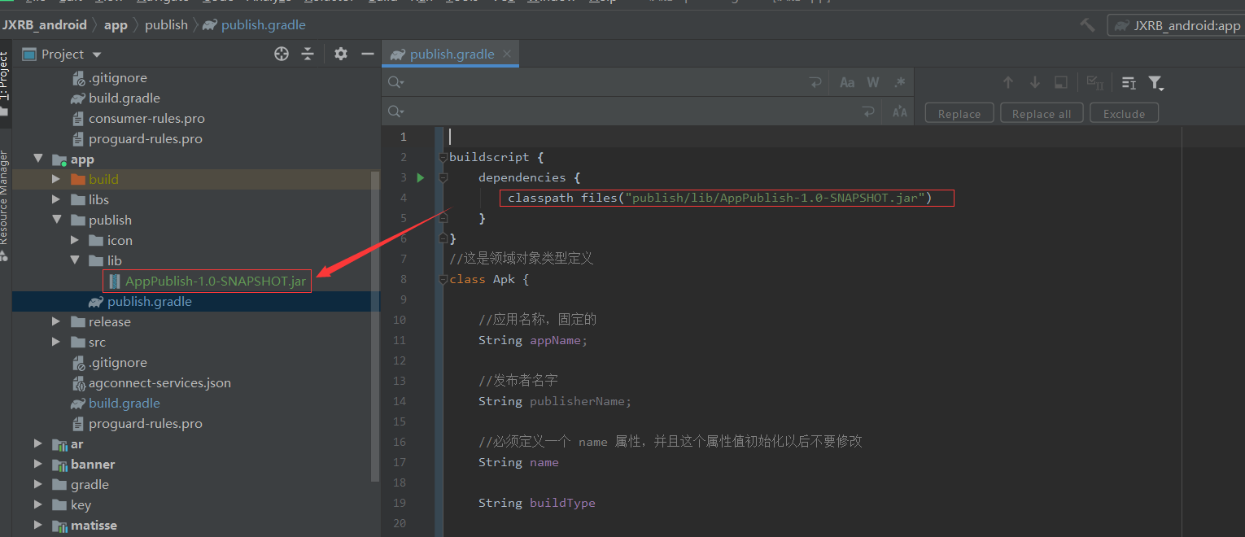Click the Replace all button
Screen dimensions: 1245x537
pos(1042,114)
